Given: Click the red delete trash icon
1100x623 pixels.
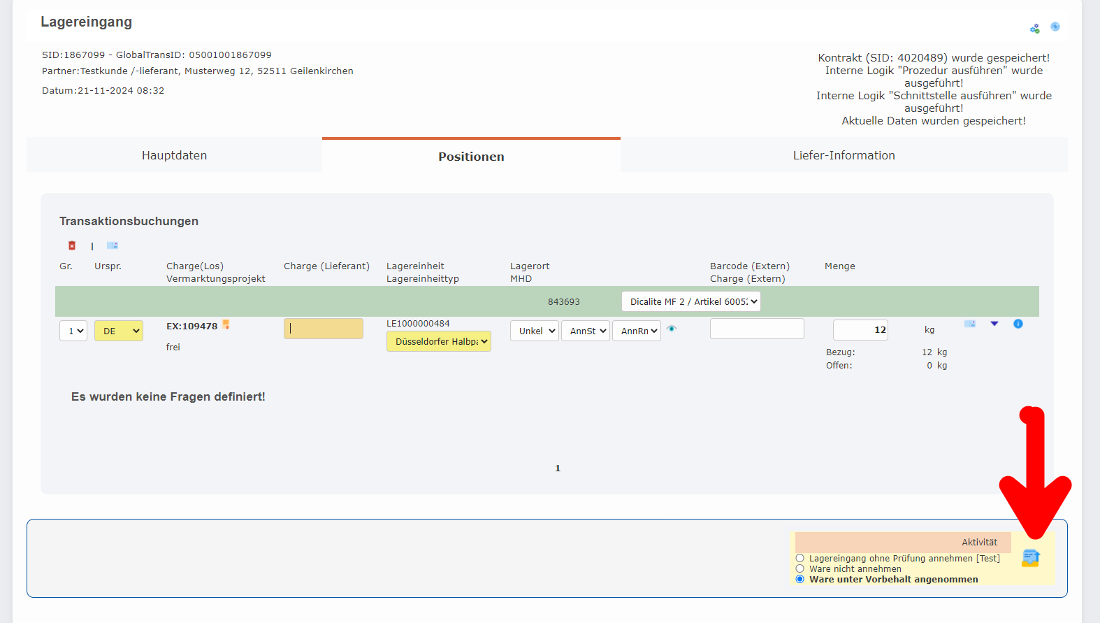Looking at the screenshot, I should (x=72, y=245).
